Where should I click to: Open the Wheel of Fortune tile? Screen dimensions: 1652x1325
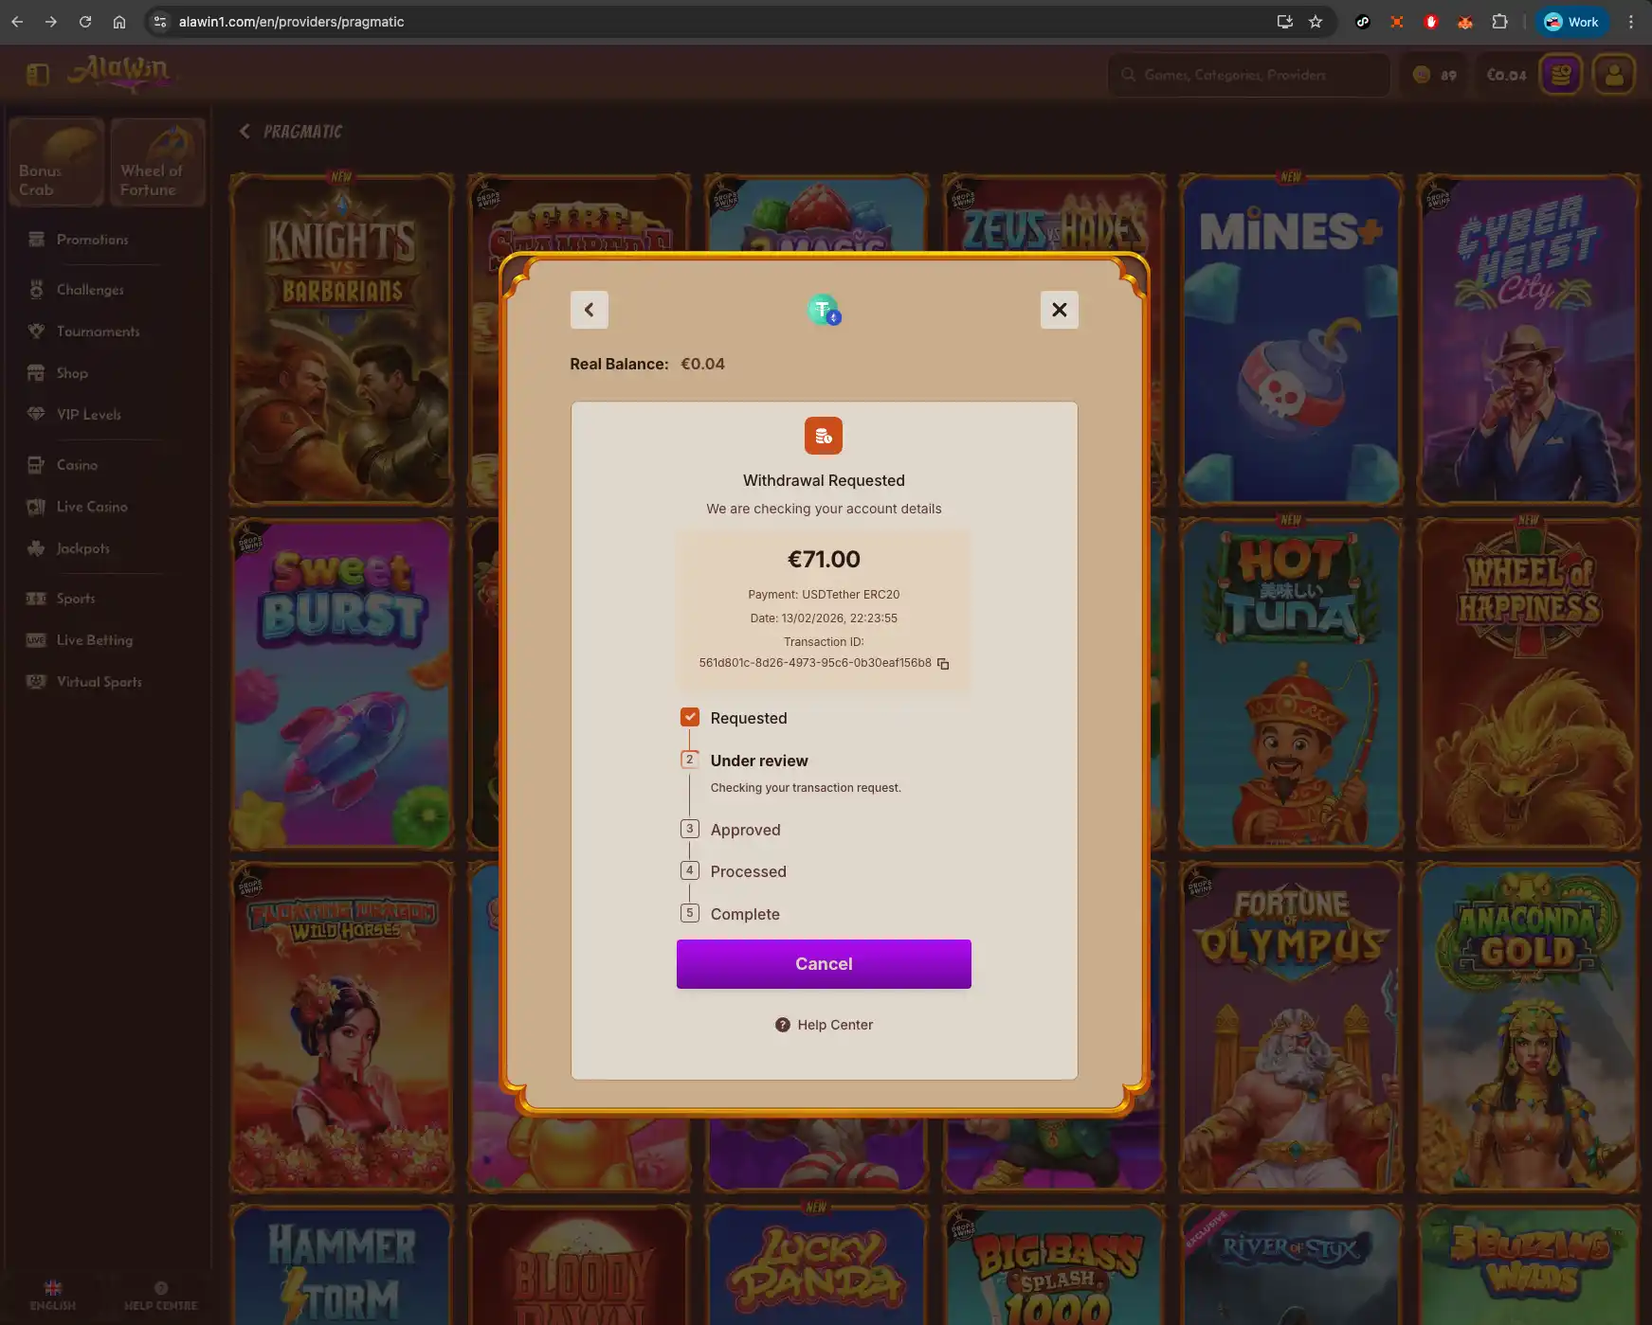(157, 162)
